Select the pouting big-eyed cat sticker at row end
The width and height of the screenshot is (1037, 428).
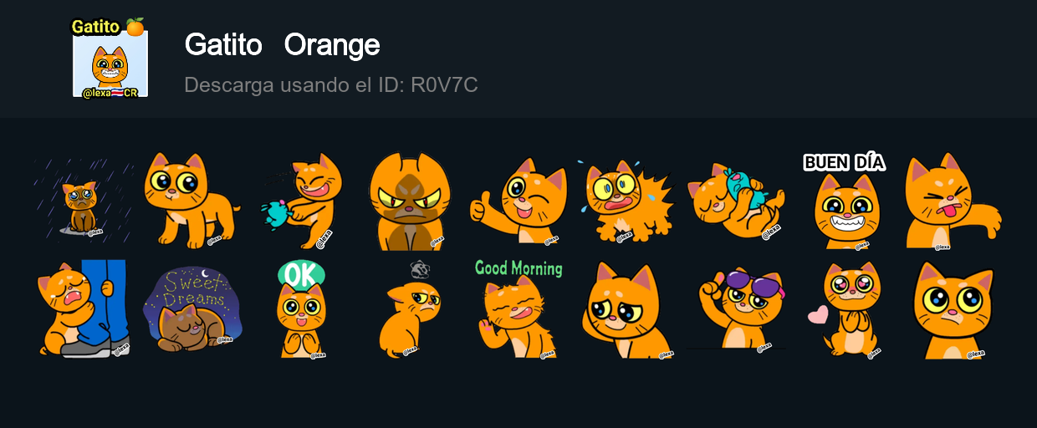(x=953, y=309)
